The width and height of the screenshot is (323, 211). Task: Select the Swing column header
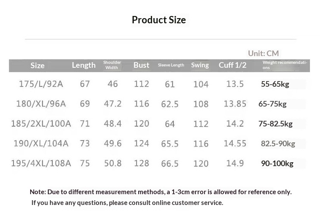pos(200,65)
